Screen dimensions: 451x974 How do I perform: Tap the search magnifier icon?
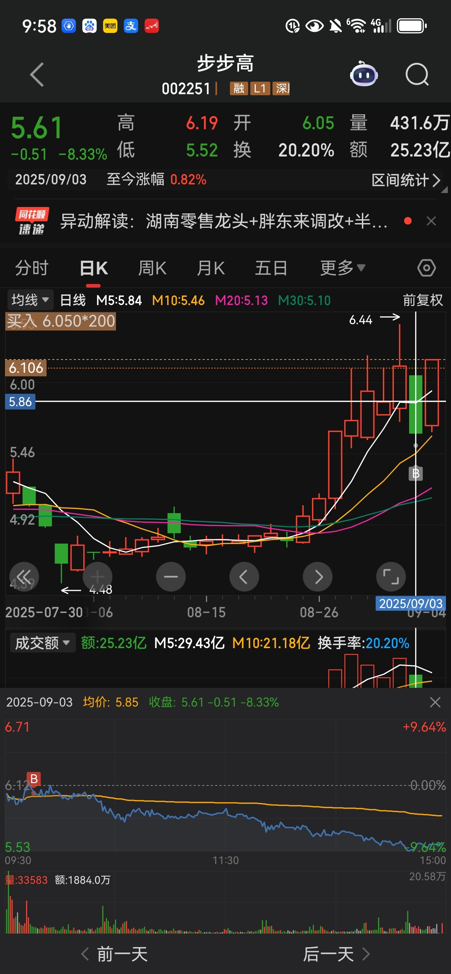pyautogui.click(x=417, y=74)
